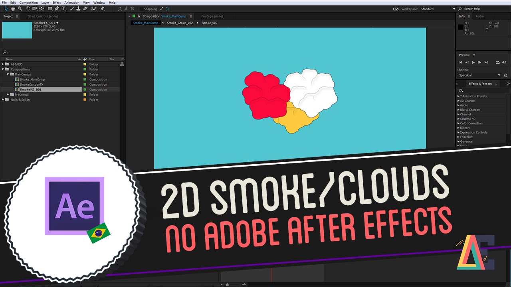Open the Shortcut Spacebar dropdown
511x287 pixels.
(479, 75)
